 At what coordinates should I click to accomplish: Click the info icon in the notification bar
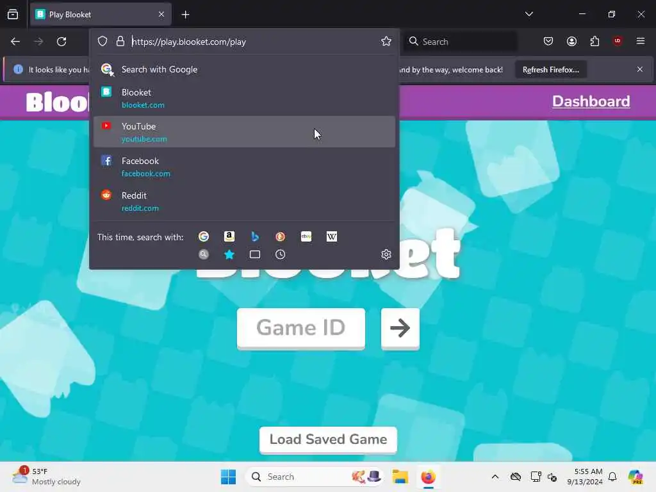[x=18, y=69]
